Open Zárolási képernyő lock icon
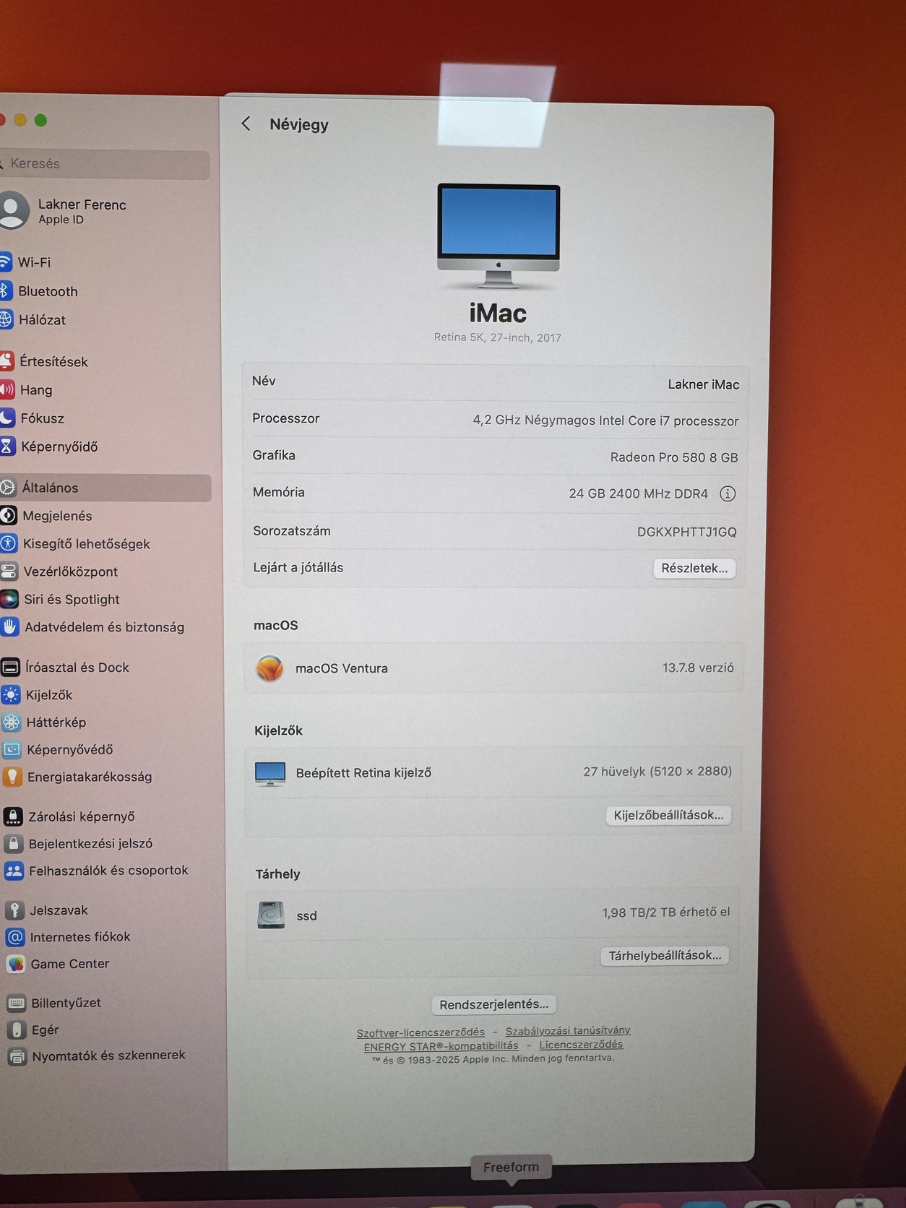The height and width of the screenshot is (1208, 906). click(x=13, y=816)
